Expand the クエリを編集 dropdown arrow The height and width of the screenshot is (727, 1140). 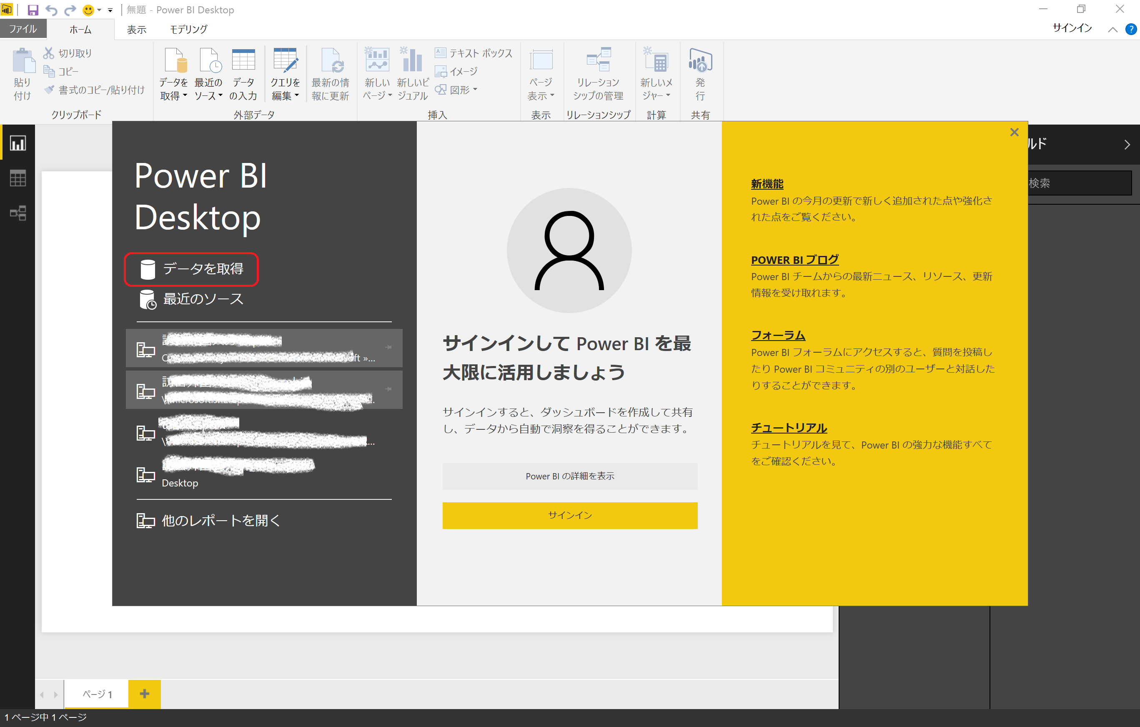297,95
